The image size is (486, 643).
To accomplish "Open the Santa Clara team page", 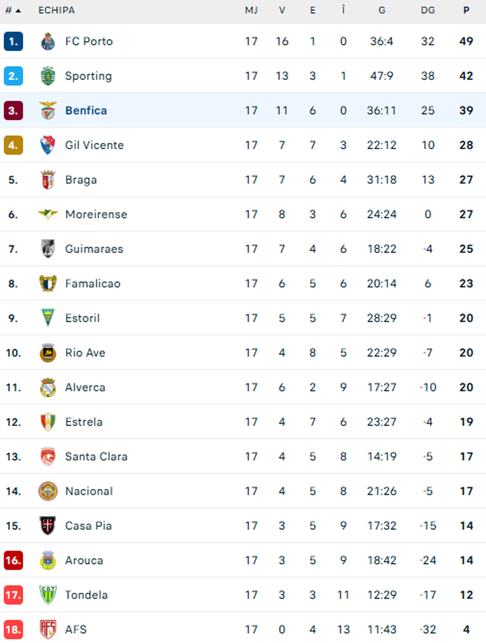I will point(96,457).
